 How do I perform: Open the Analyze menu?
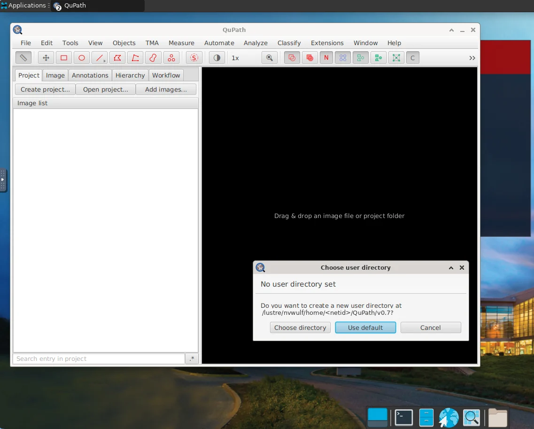(255, 43)
